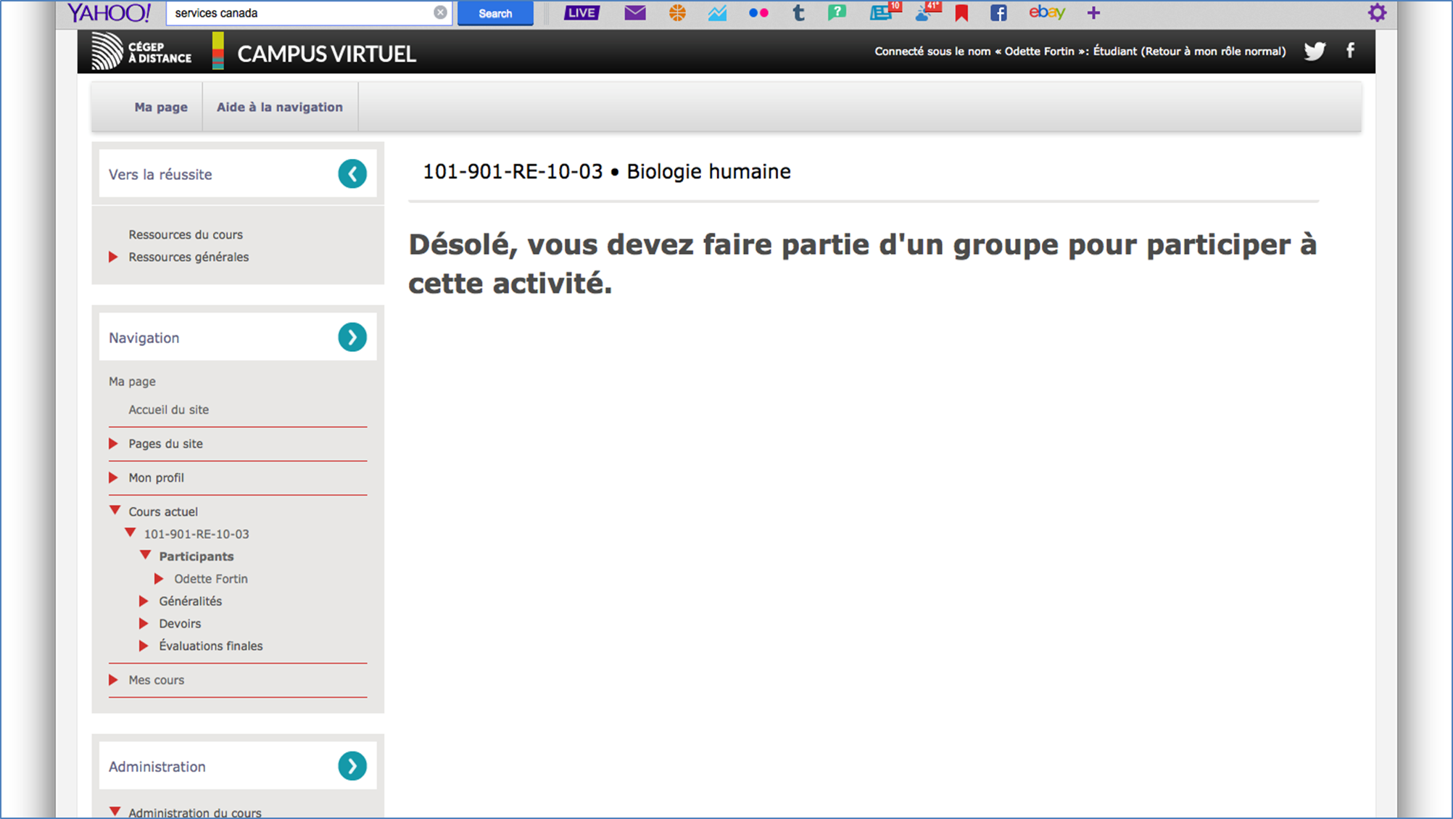Expand the Pages du site node
Viewport: 1453px width, 819px height.
(x=113, y=443)
